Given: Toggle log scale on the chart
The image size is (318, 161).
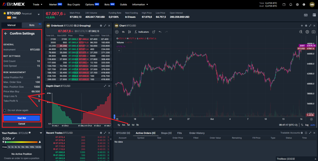Looking at the screenshot, I should pos(307,125).
